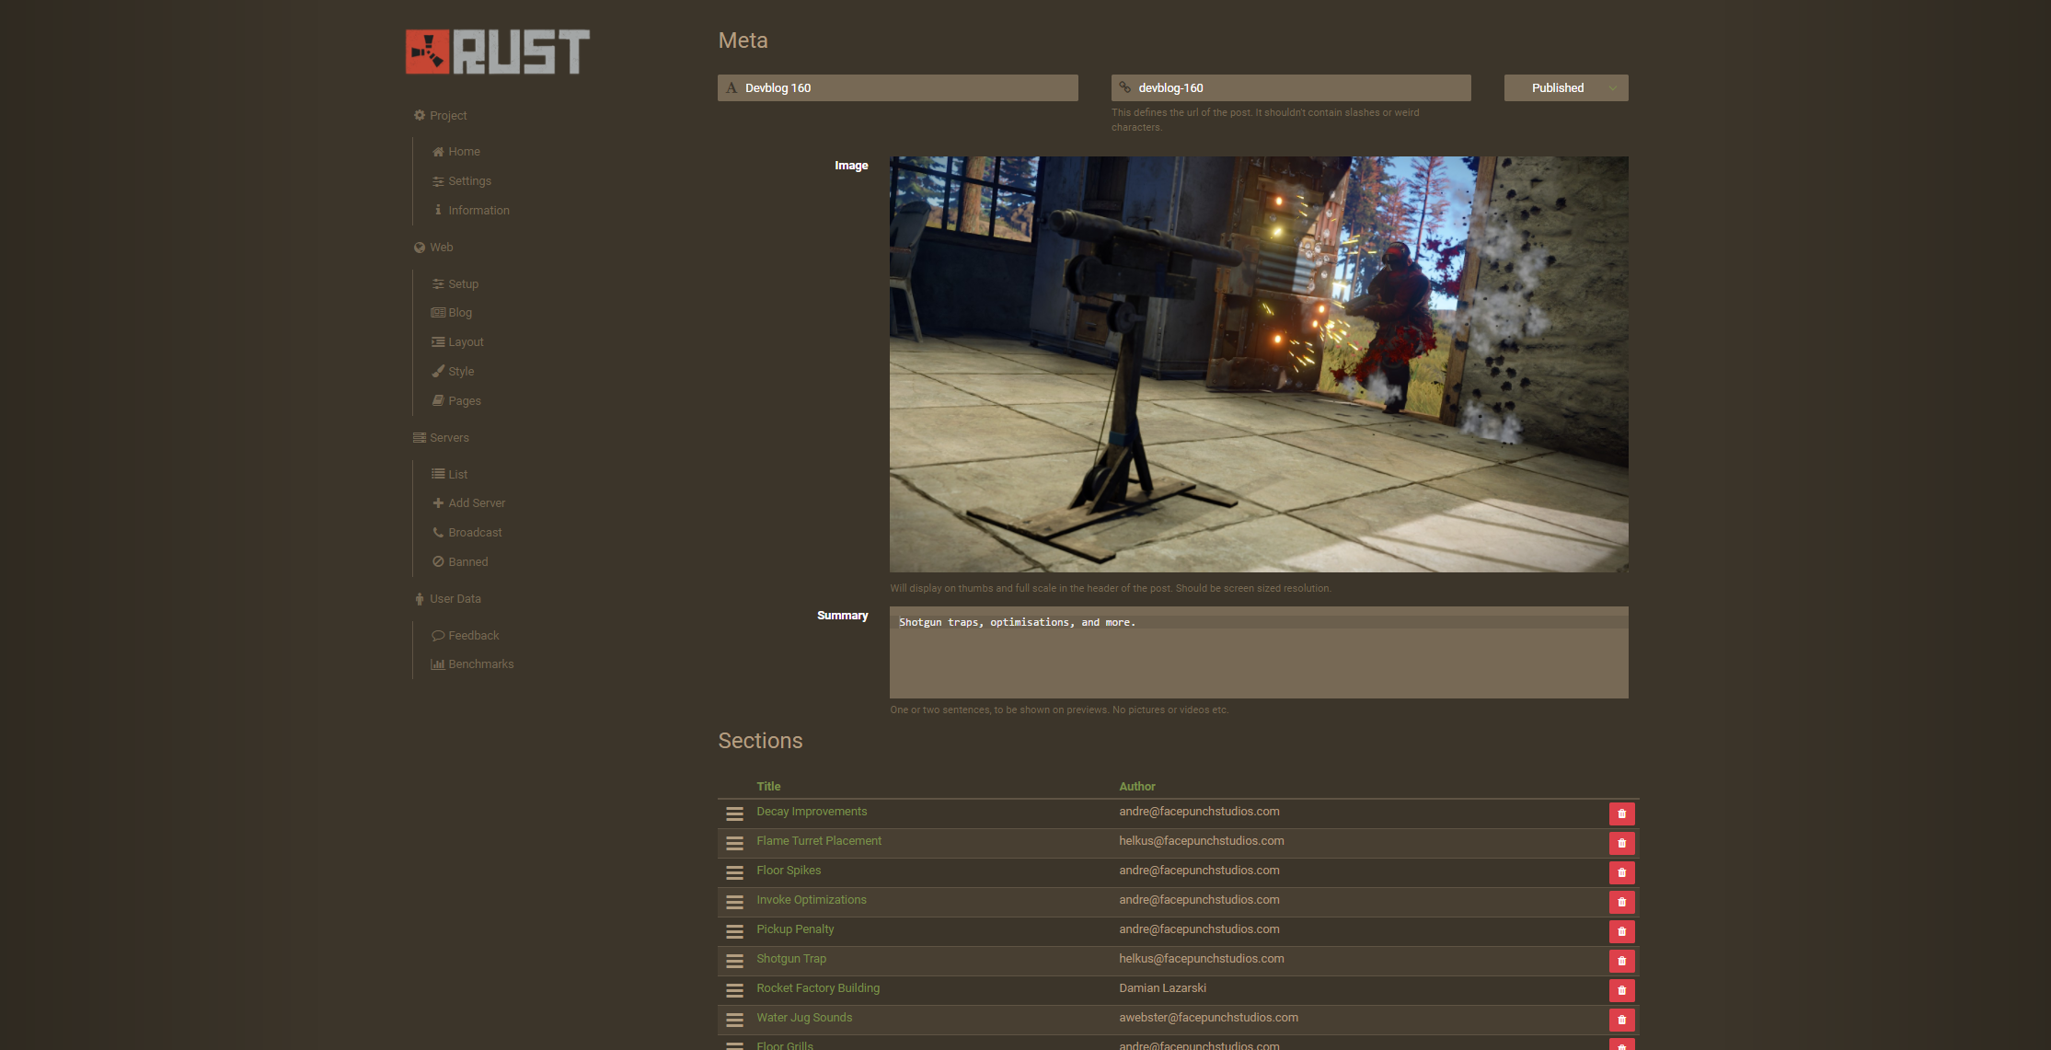Viewport: 2051px width, 1050px height.
Task: Click drag handle for Flame Turret Placement
Action: coord(734,843)
